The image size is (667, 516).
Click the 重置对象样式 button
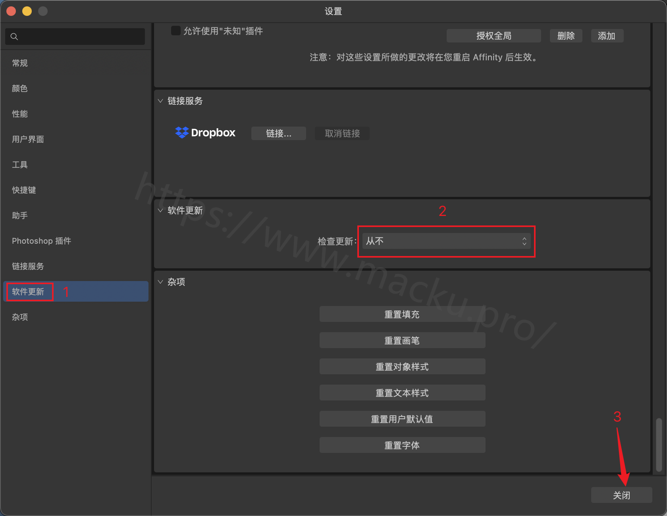click(x=402, y=367)
